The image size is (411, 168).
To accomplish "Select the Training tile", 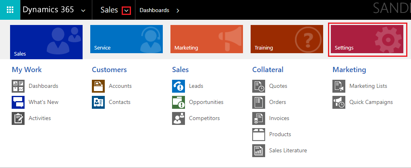I will point(286,39).
